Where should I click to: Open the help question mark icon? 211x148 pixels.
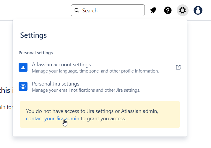(x=168, y=10)
